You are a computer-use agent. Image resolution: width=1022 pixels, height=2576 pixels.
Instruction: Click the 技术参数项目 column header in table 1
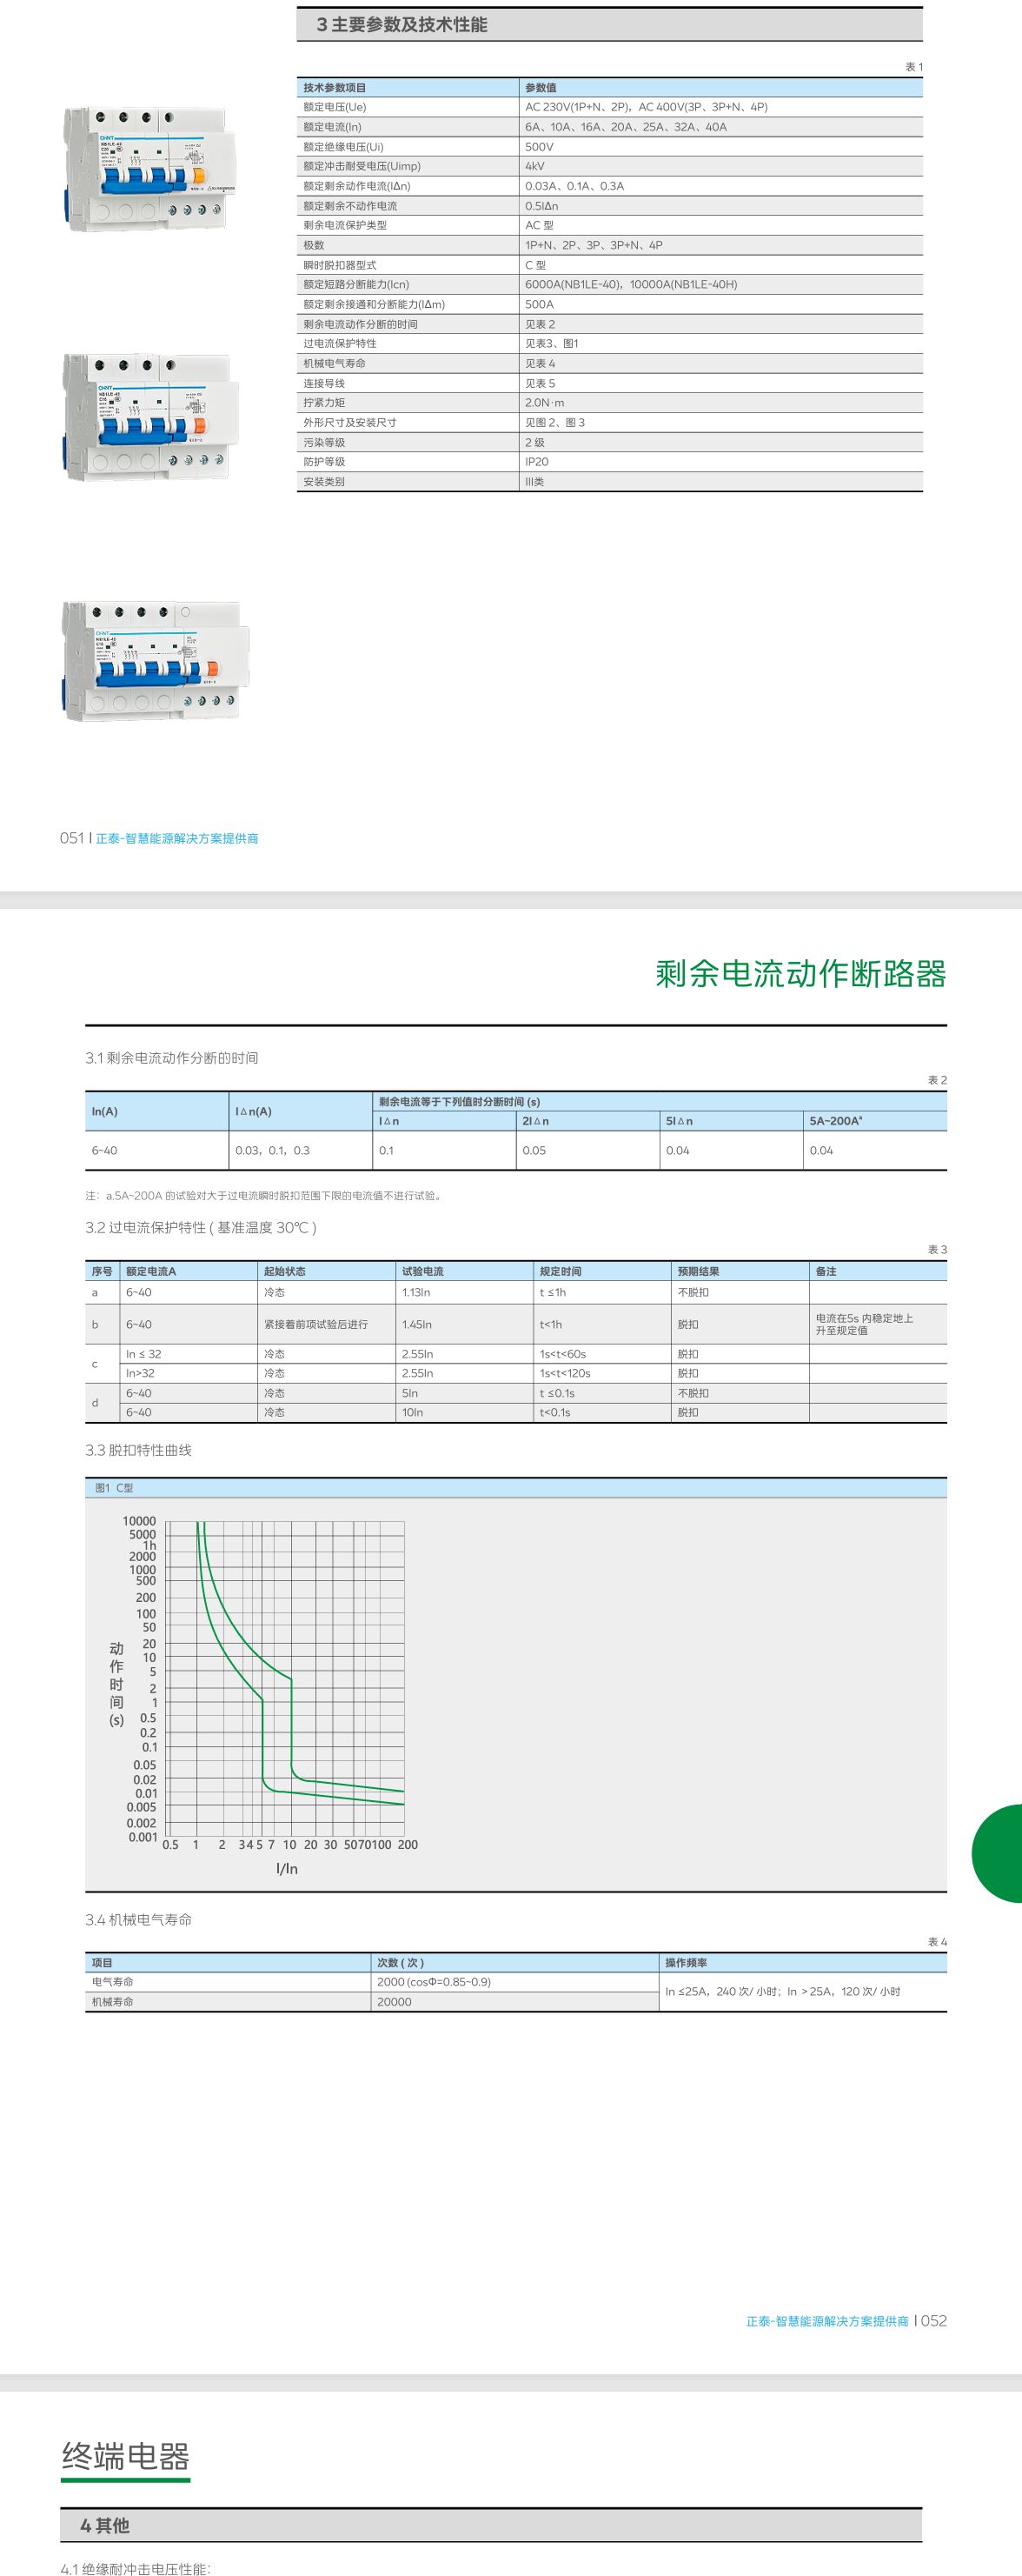(335, 88)
